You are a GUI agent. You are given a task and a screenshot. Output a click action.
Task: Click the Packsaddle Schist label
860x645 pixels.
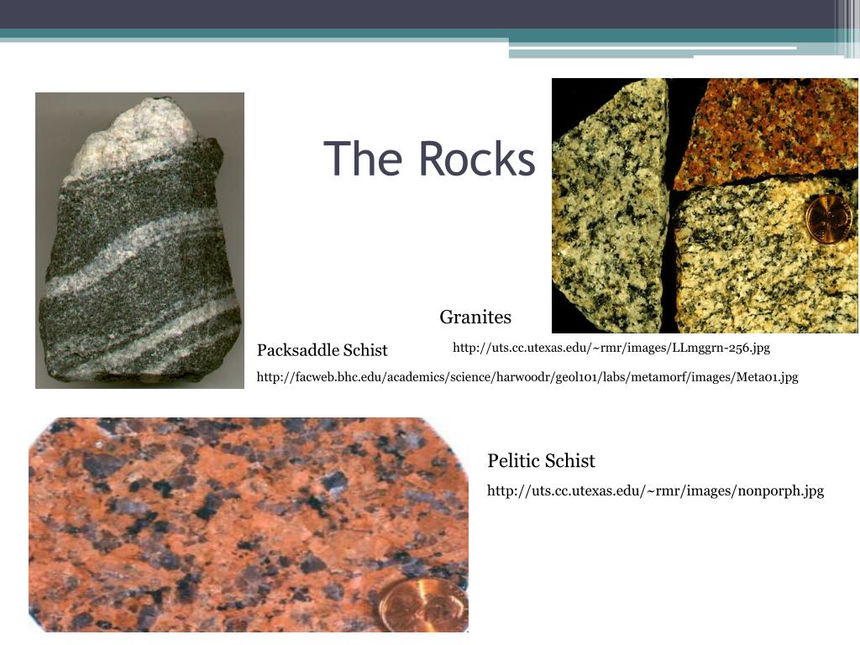click(x=322, y=350)
